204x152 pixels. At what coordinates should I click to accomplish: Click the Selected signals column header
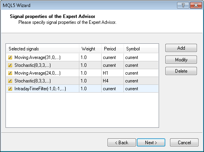43,49
